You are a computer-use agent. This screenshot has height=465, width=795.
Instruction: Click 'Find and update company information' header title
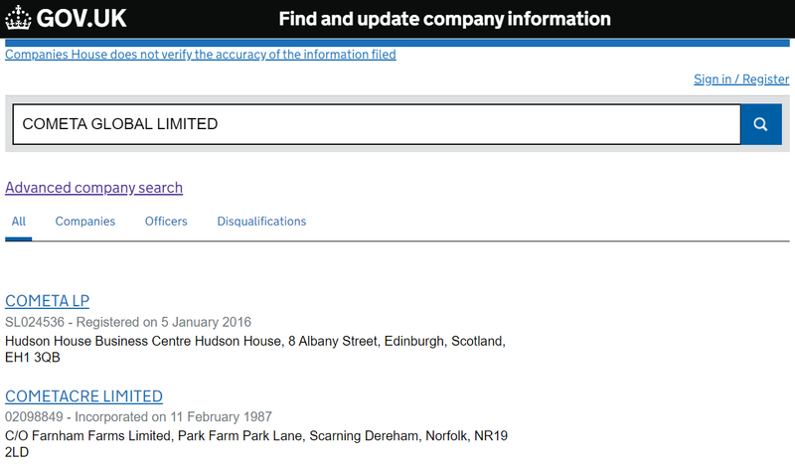click(444, 19)
